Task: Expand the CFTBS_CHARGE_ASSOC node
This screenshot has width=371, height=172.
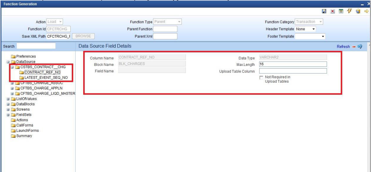Action: click(x=12, y=83)
